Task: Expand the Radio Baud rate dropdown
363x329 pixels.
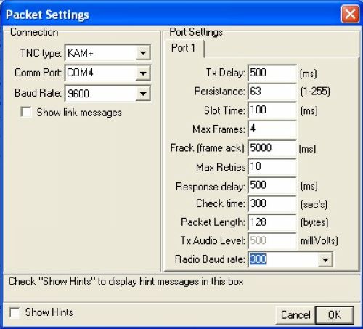Action: 325,259
